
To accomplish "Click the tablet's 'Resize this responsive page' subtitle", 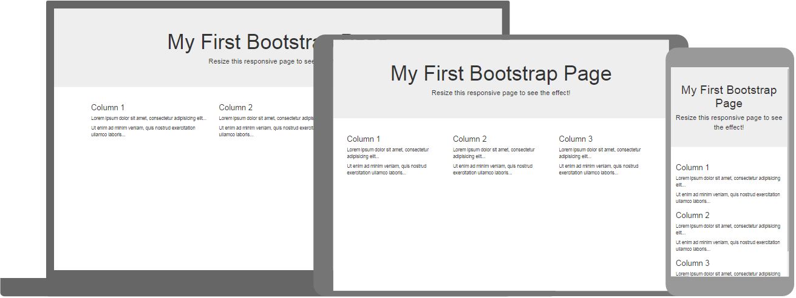I will click(x=500, y=93).
